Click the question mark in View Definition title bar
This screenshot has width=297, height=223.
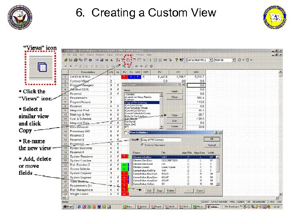pyautogui.click(x=217, y=133)
